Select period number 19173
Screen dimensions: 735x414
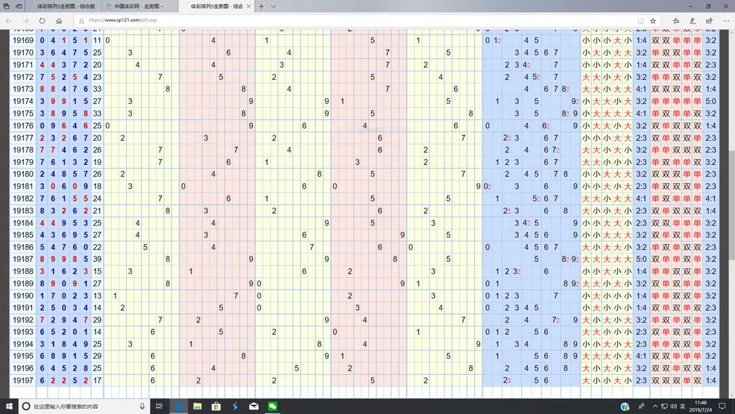23,89
